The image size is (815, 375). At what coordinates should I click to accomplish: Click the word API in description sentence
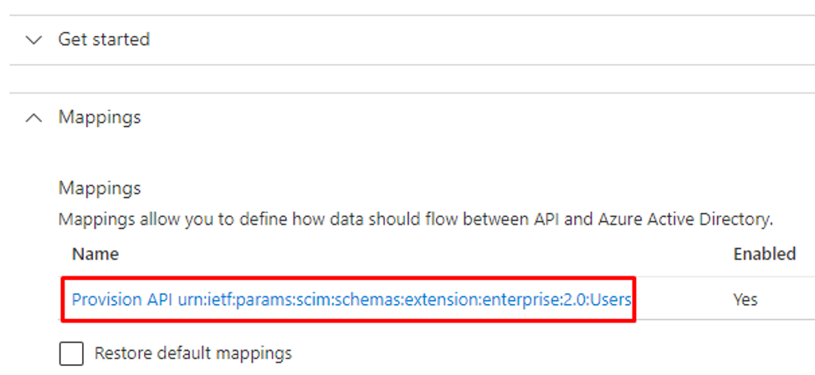546,220
